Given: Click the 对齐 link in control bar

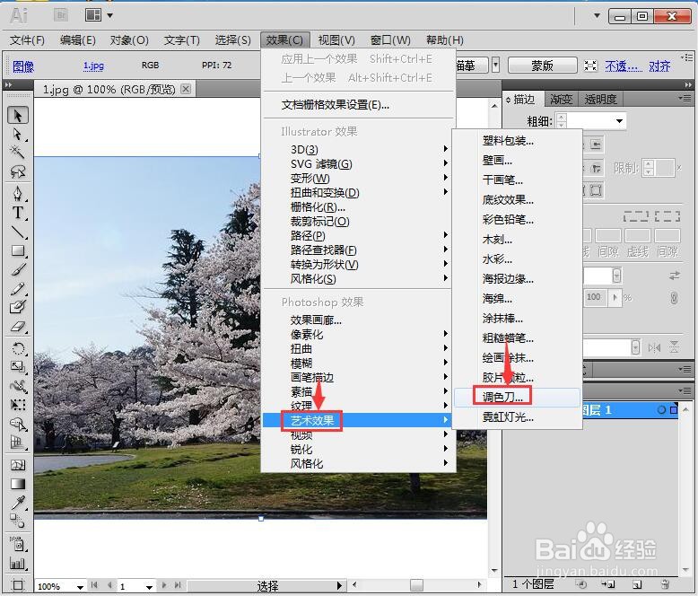Looking at the screenshot, I should 659,66.
